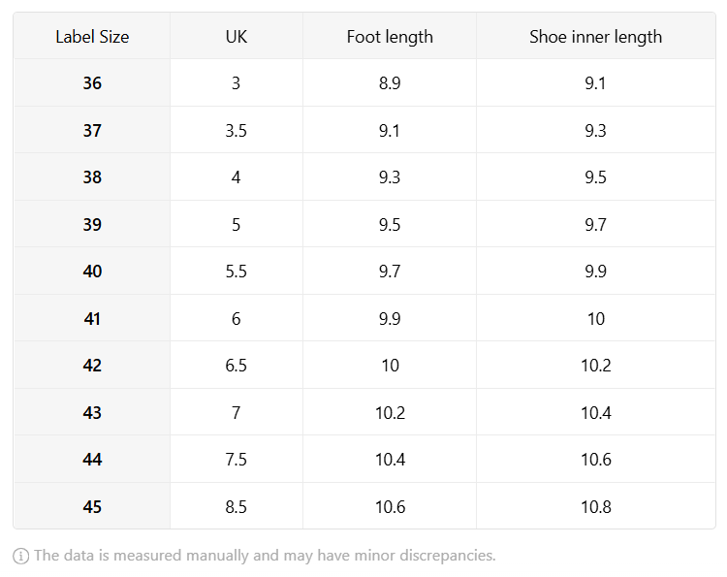The image size is (727, 577).
Task: Click the Shoe inner length header
Action: (596, 36)
